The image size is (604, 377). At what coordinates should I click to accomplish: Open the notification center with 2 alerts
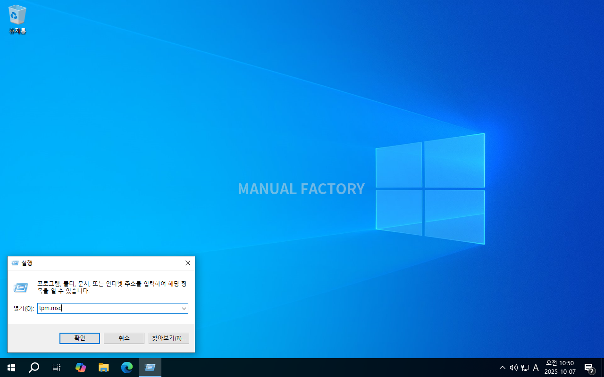(x=589, y=368)
